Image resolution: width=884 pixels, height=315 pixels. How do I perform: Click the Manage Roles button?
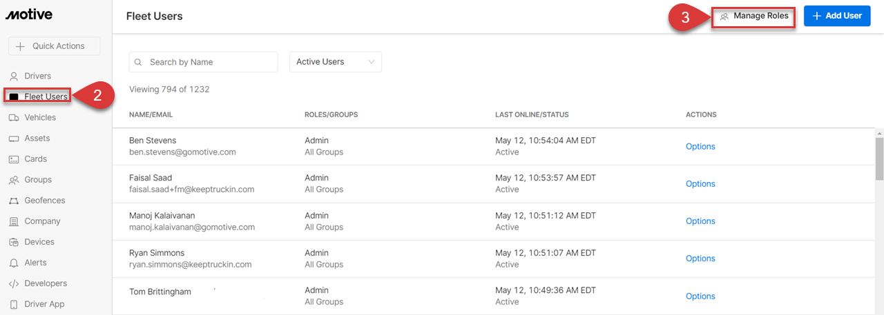coord(753,16)
